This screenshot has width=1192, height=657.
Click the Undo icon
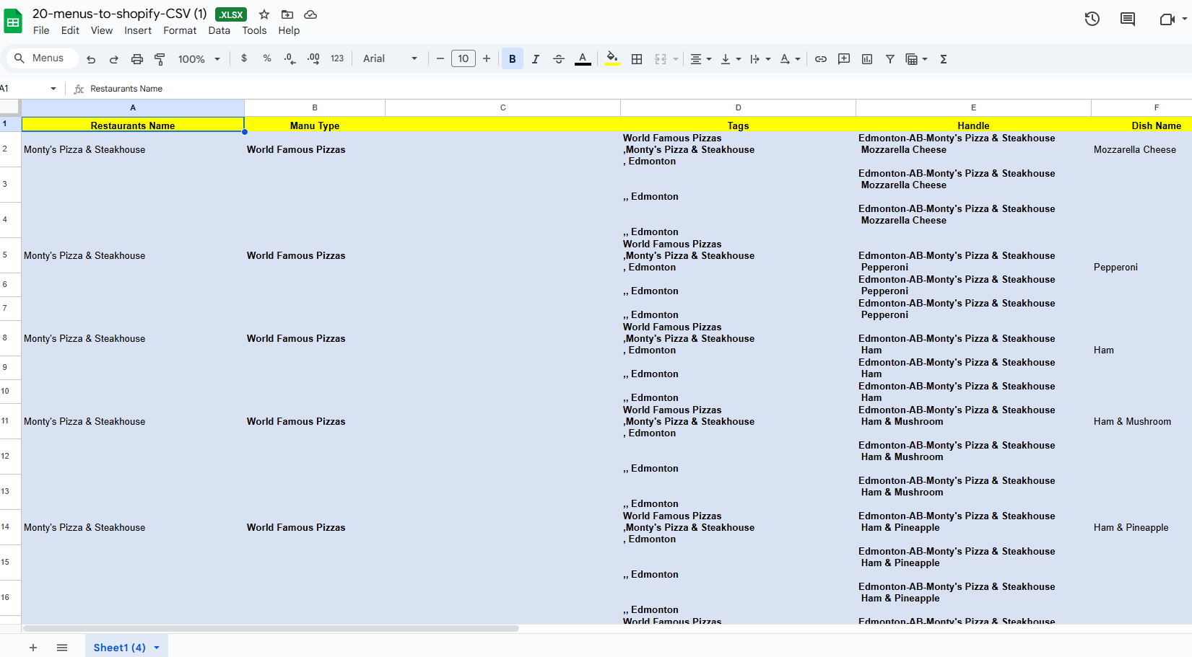click(91, 59)
